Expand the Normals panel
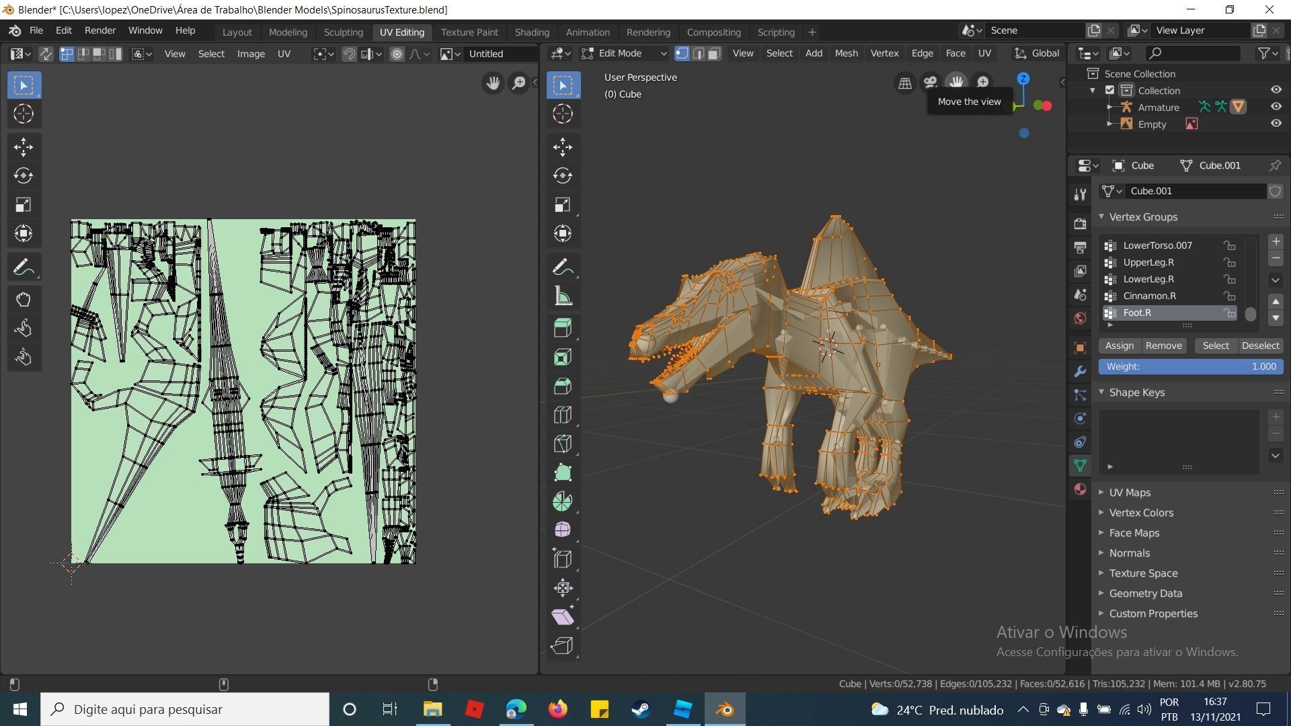 tap(1129, 553)
